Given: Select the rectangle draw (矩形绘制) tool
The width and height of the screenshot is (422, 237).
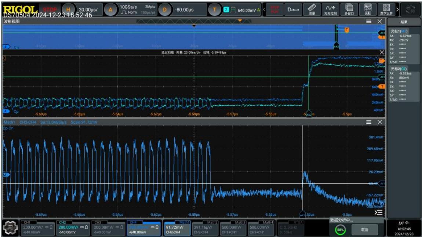Looking at the screenshot, I should (x=331, y=10).
